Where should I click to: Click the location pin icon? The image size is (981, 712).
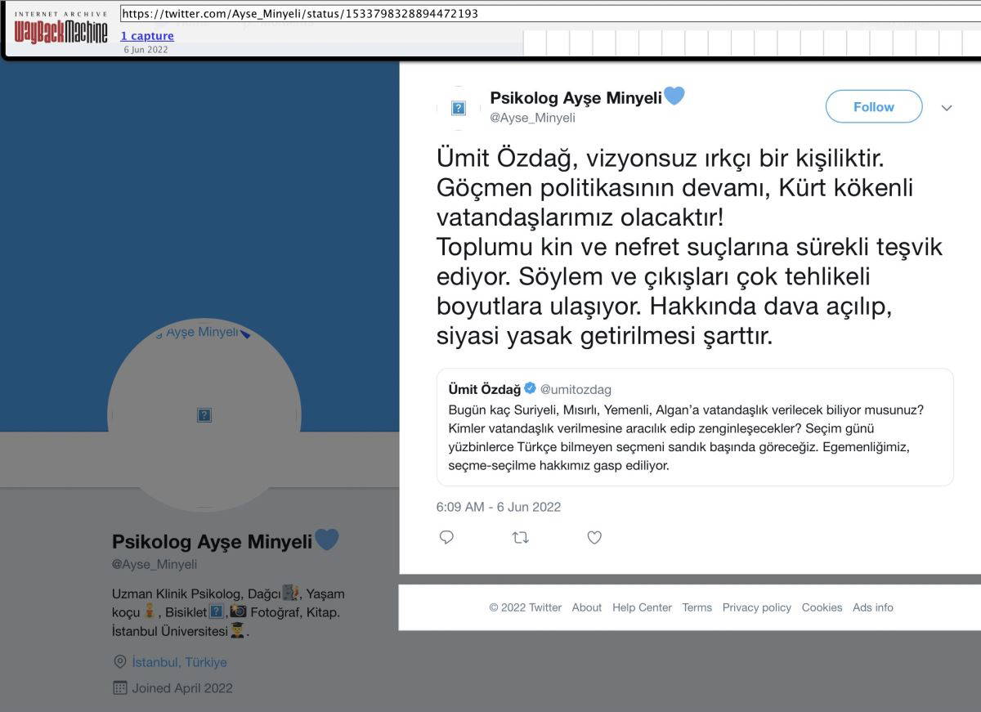(120, 662)
